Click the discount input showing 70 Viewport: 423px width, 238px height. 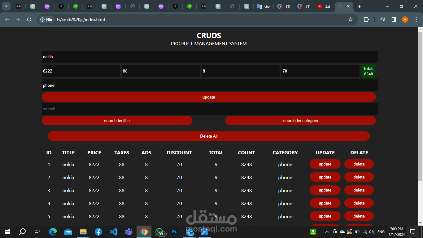[x=320, y=71]
